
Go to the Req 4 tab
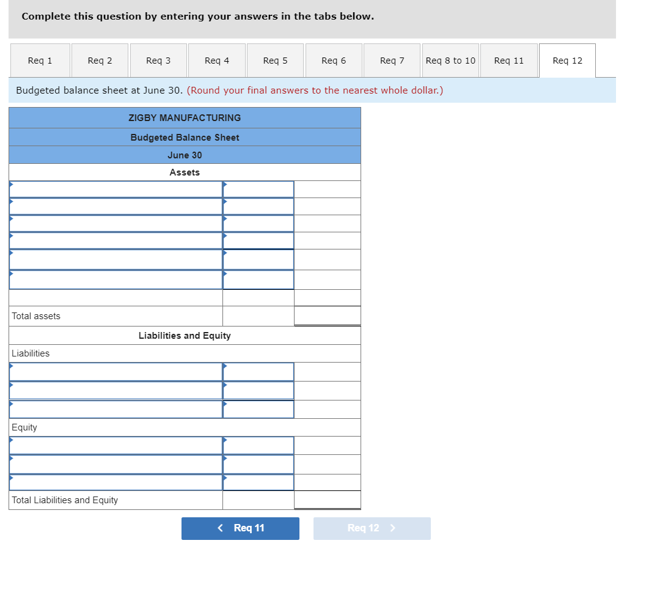pyautogui.click(x=217, y=61)
